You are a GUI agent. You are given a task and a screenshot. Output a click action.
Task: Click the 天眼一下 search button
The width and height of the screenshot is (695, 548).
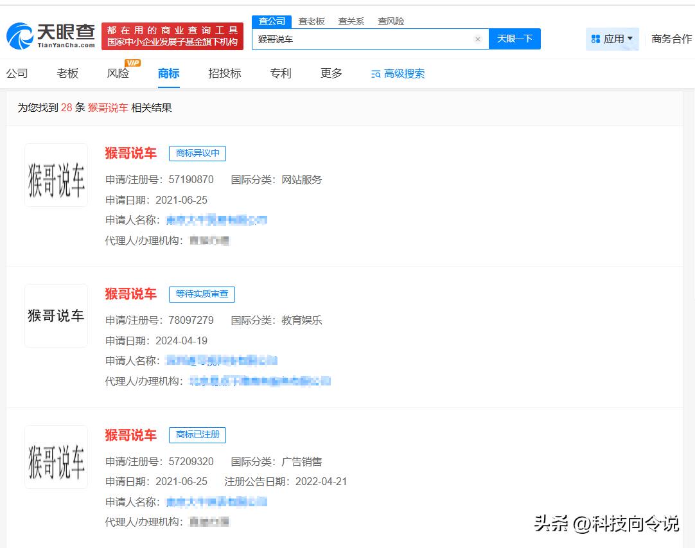(515, 39)
